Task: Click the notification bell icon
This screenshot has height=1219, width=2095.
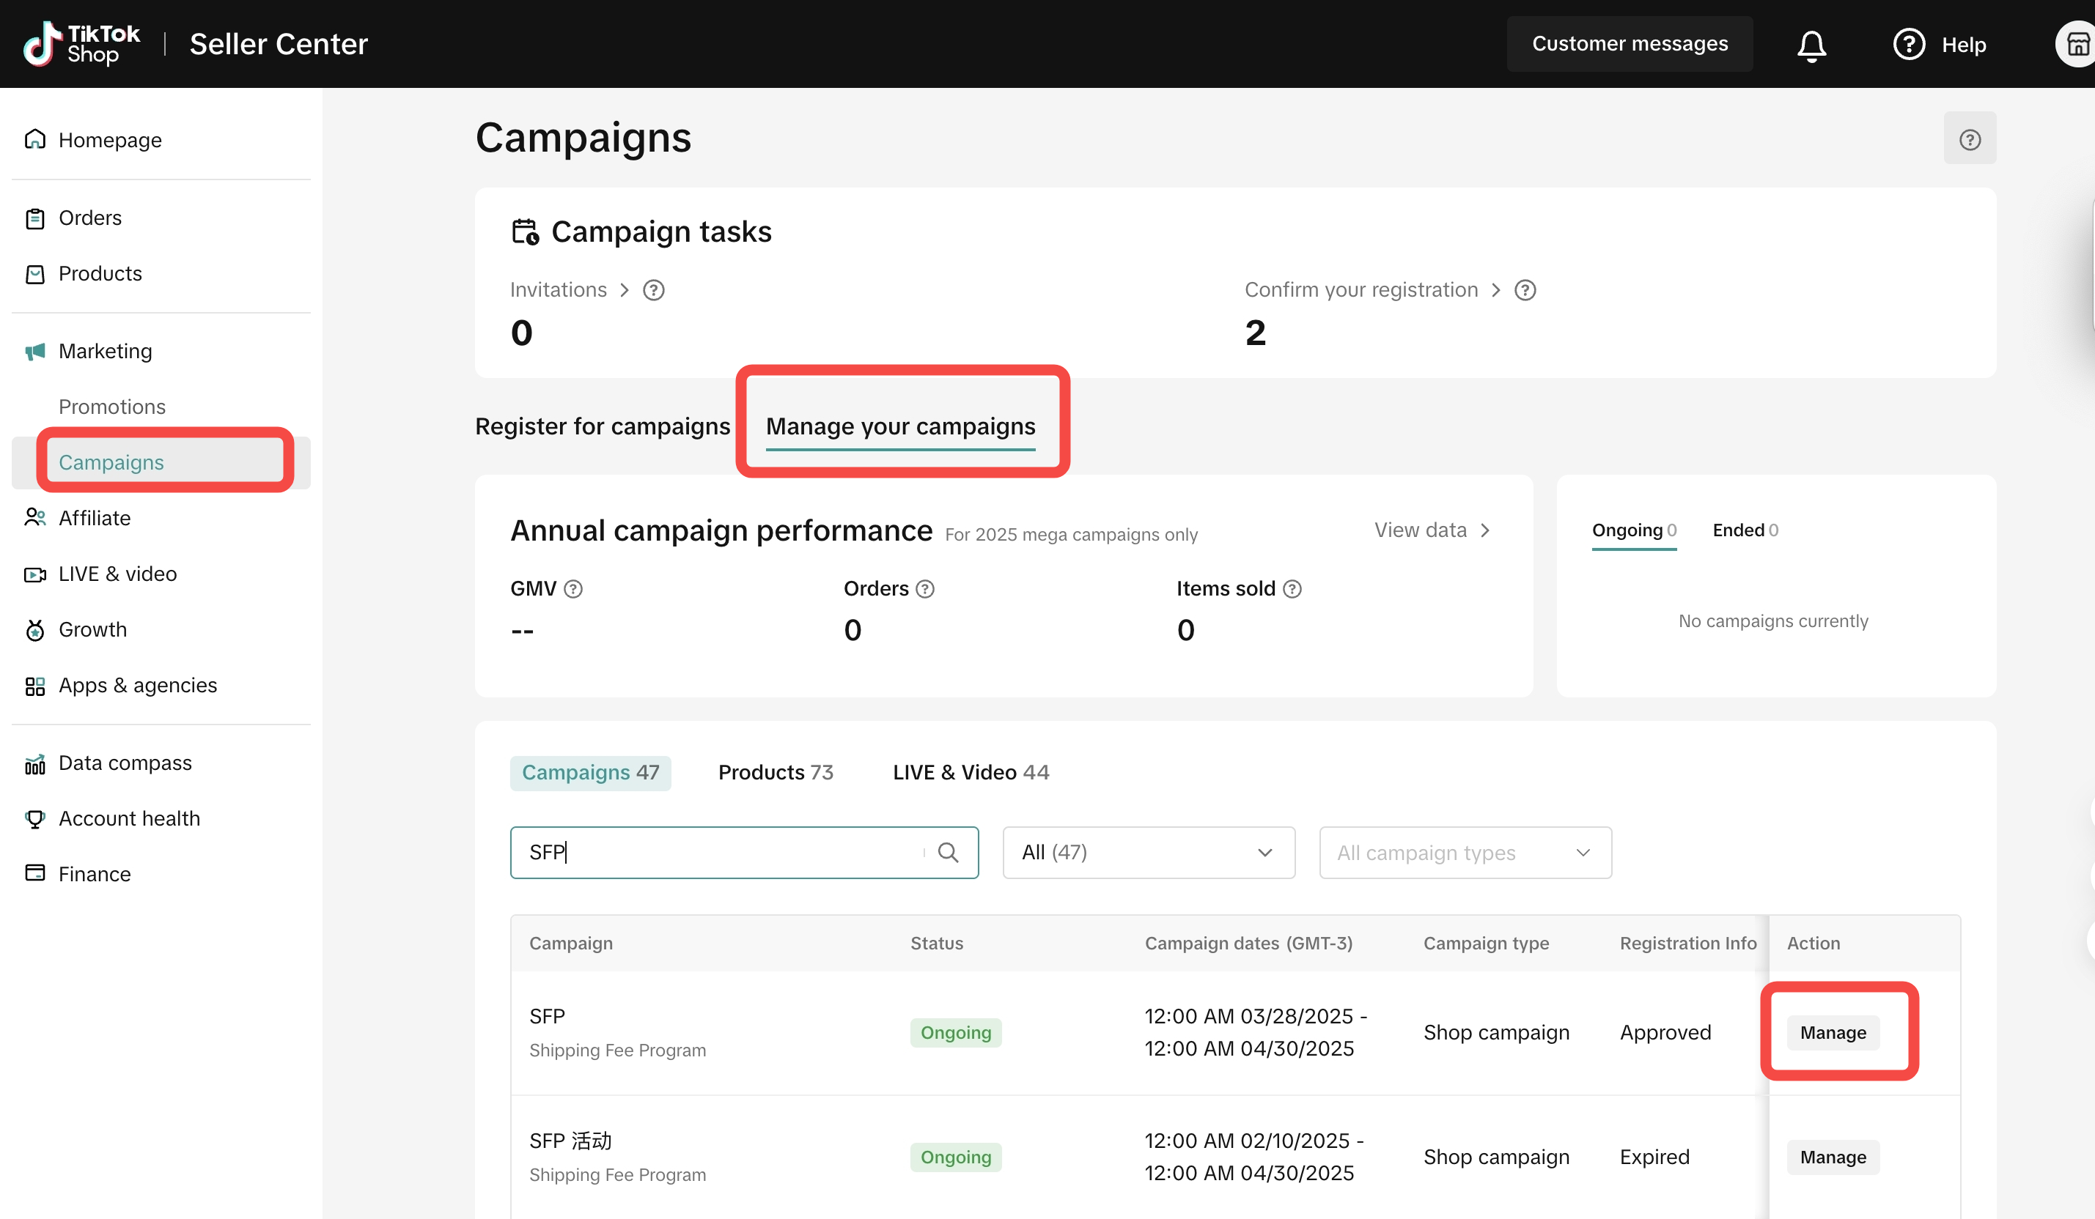Action: click(1811, 45)
